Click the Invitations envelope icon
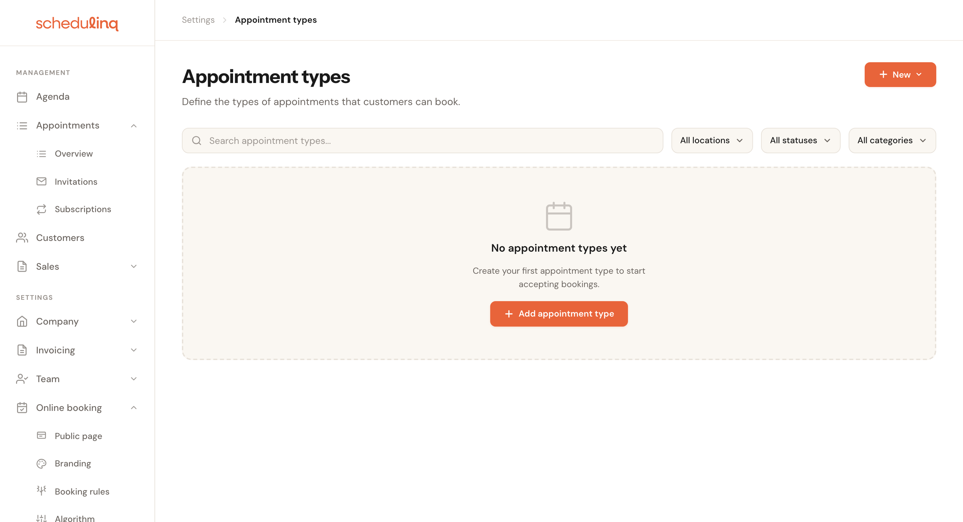 [x=41, y=181]
